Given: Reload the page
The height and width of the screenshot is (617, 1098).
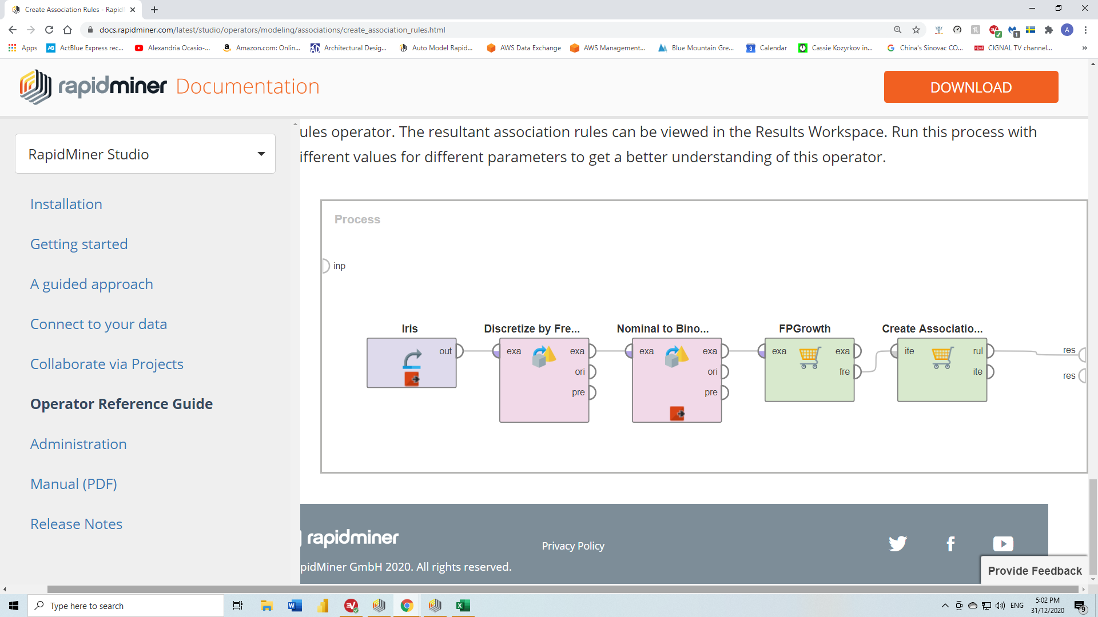Looking at the screenshot, I should click(x=49, y=30).
